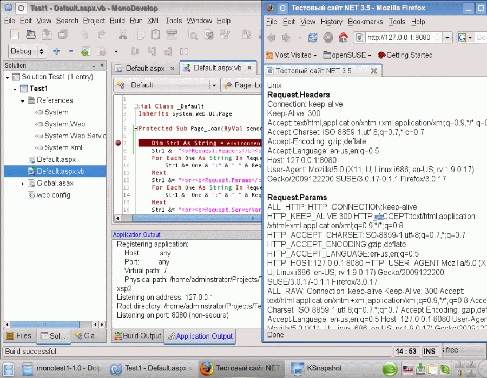The image size is (487, 378).
Task: Click Copy icon in MonoDevelop toolbar
Action: (140, 35)
